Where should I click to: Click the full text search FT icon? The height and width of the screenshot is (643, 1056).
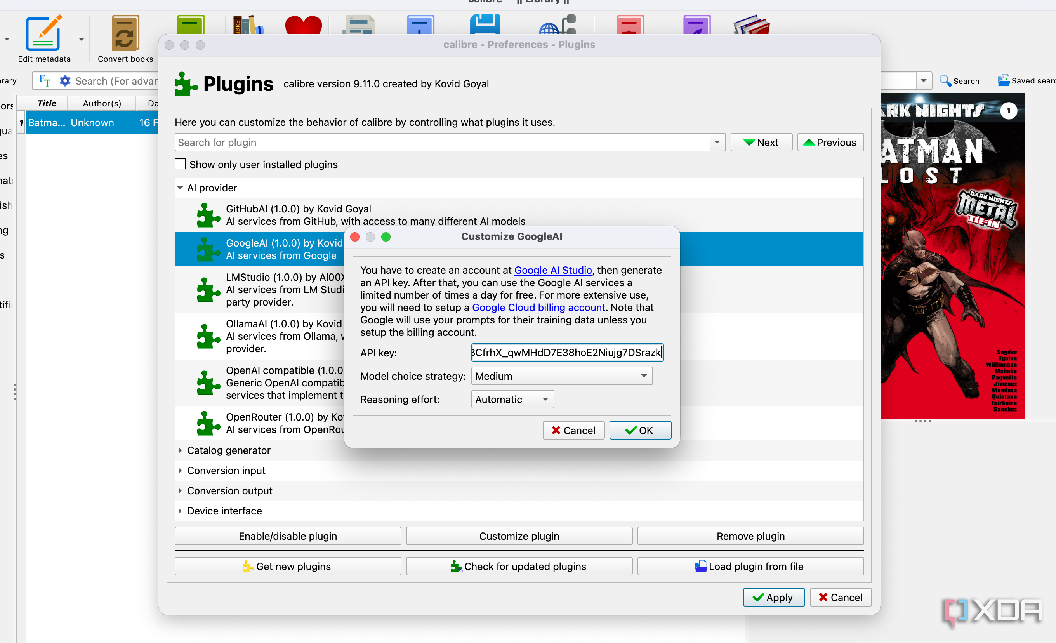tap(45, 81)
